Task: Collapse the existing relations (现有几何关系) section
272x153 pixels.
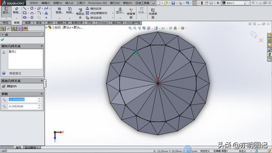Action: pos(42,46)
